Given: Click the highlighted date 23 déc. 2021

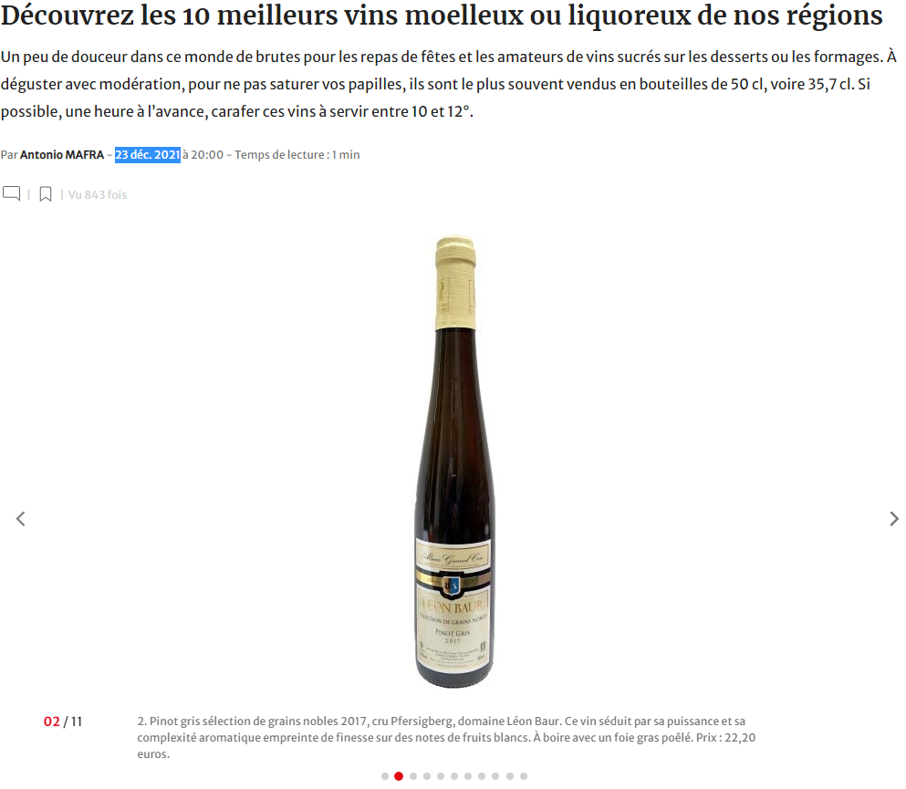Looking at the screenshot, I should [x=147, y=155].
